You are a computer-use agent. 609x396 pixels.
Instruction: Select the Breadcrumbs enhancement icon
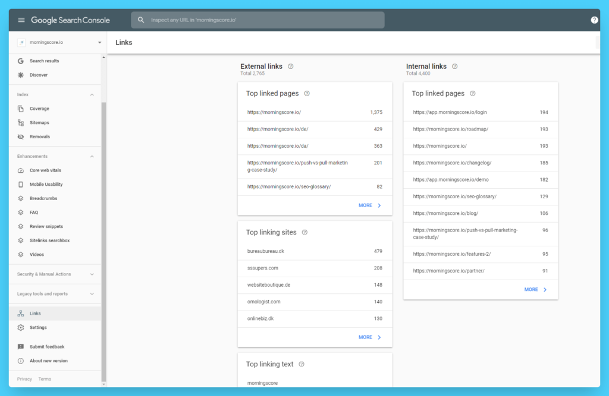21,198
